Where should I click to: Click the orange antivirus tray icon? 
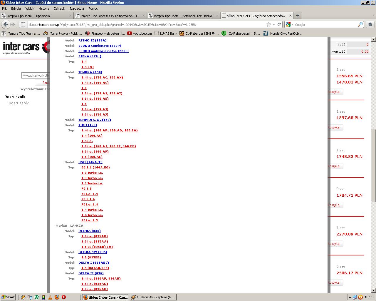tap(360, 297)
